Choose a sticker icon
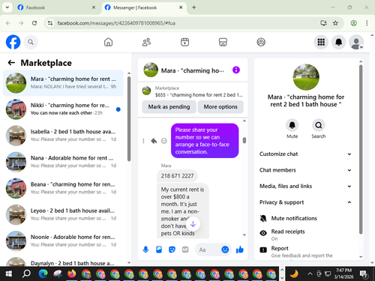The image size is (375, 281). click(x=172, y=250)
